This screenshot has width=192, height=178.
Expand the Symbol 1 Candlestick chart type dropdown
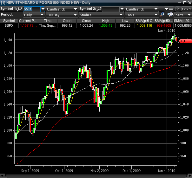(62, 9)
